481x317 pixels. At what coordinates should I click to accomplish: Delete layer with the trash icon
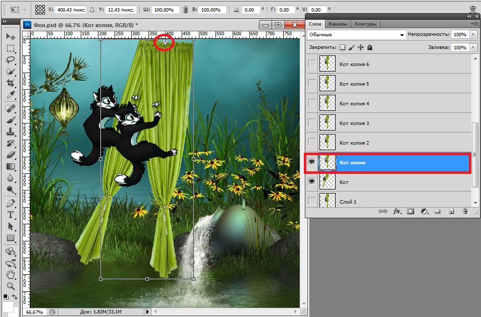point(465,211)
